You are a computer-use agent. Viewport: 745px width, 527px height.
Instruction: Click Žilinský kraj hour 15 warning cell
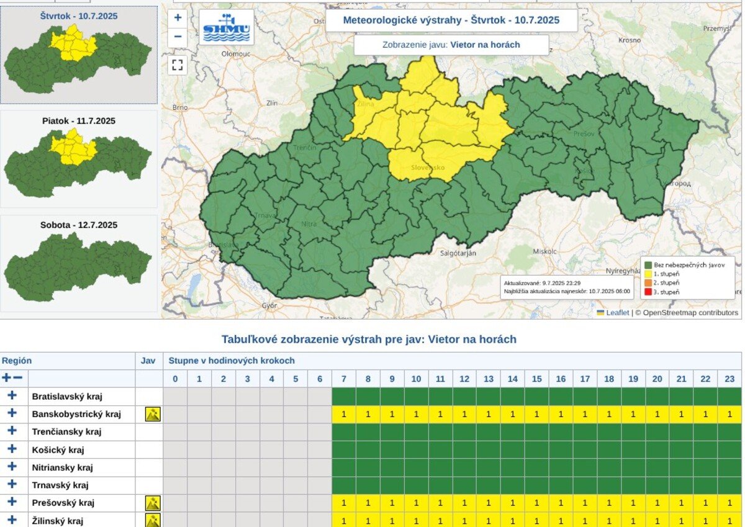coord(536,520)
